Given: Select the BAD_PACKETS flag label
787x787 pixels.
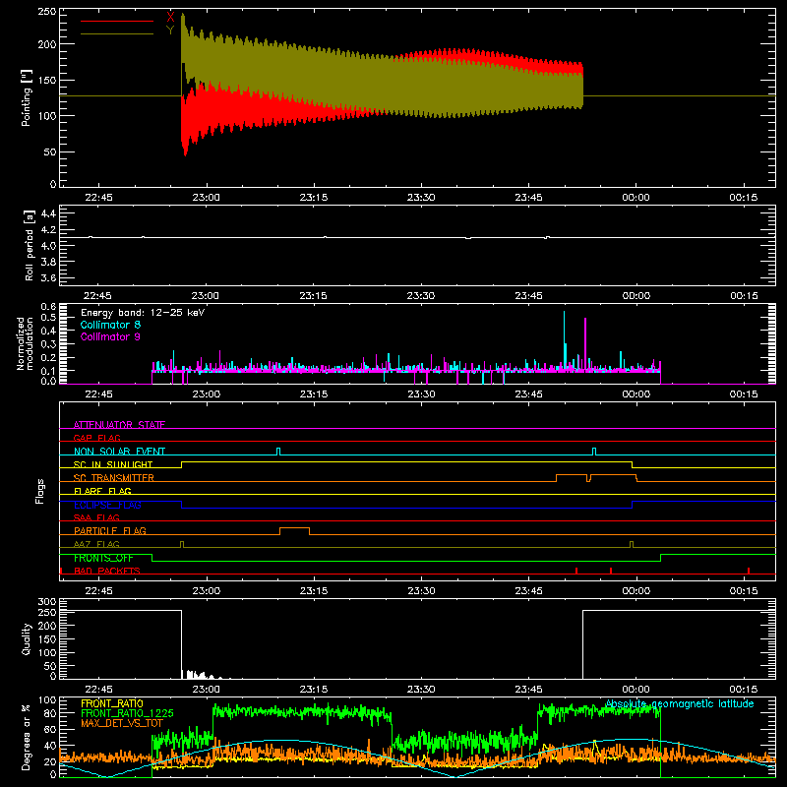Looking at the screenshot, I should (107, 571).
